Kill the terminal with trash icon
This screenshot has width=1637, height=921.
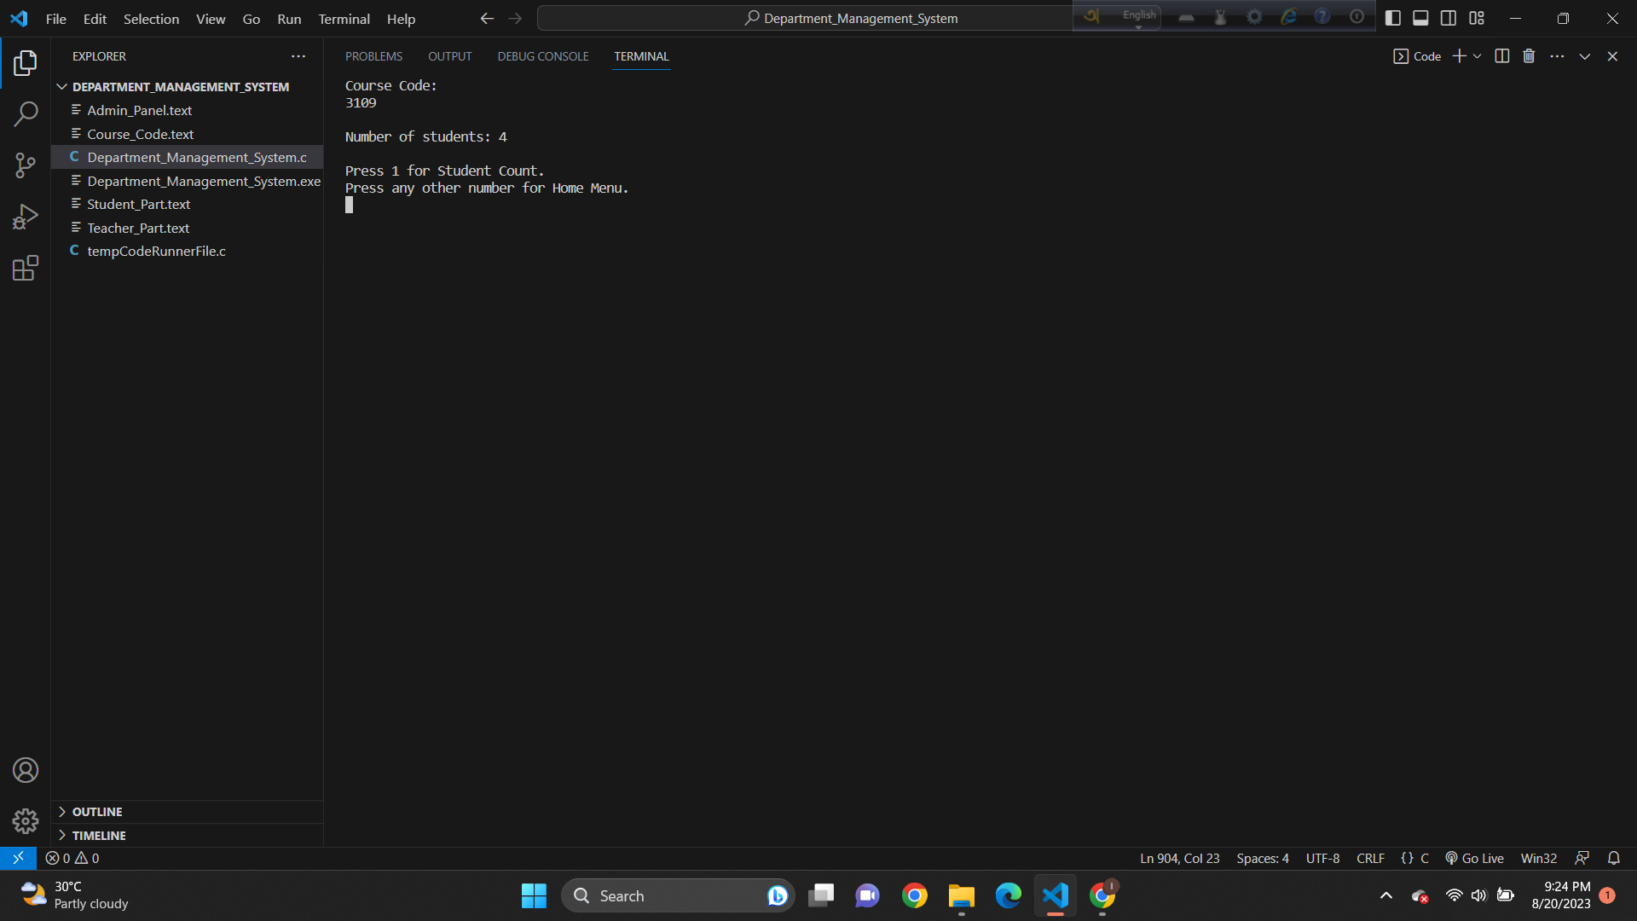(1528, 55)
